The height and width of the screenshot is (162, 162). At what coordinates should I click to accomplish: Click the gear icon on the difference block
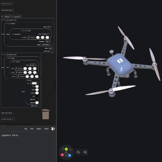coord(7,24)
